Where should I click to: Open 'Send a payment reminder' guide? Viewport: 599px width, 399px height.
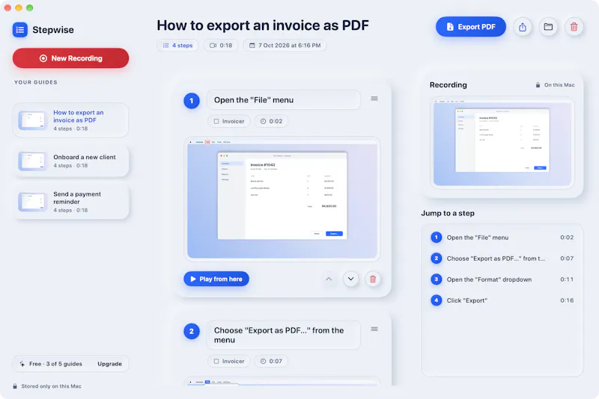tap(70, 202)
